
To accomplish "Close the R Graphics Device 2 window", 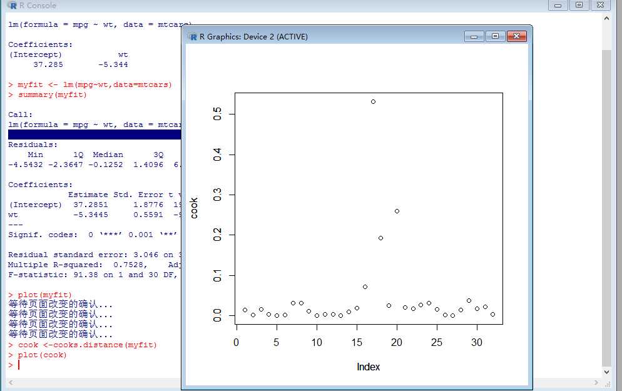I will [516, 36].
